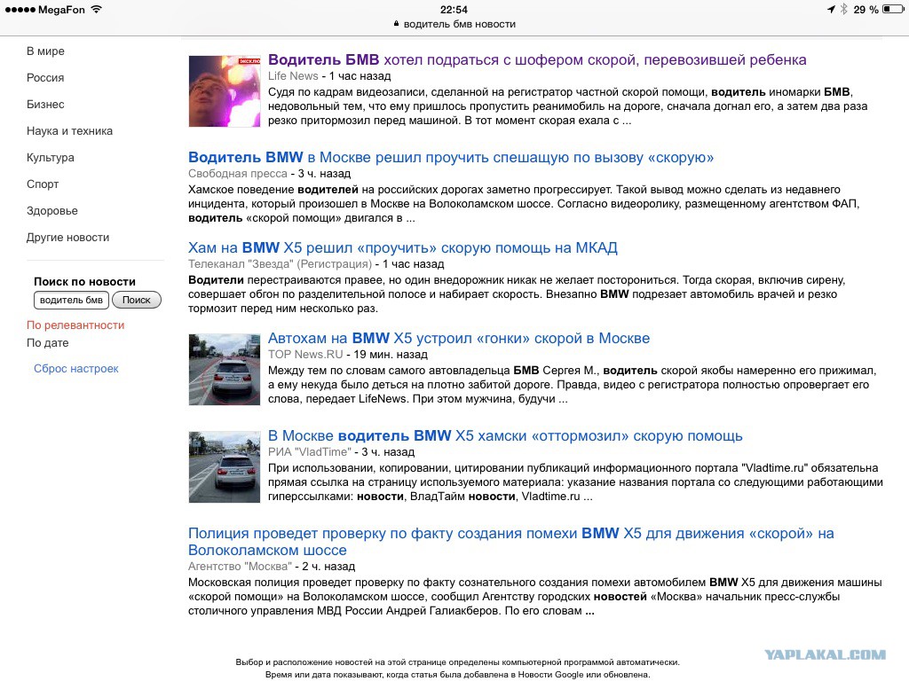Click snippet text 'Московская полиция проведет проверку'
The image size is (909, 681).
point(296,583)
